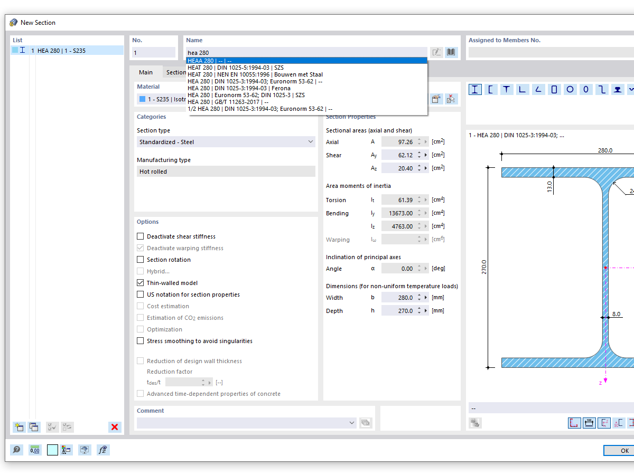
Task: Click the light blue color swatch
Action: 52,450
